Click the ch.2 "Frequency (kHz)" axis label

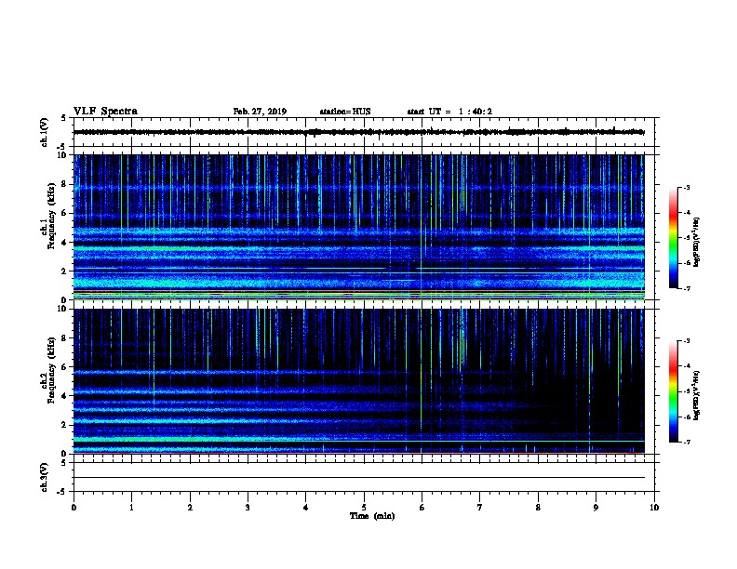coord(51,370)
